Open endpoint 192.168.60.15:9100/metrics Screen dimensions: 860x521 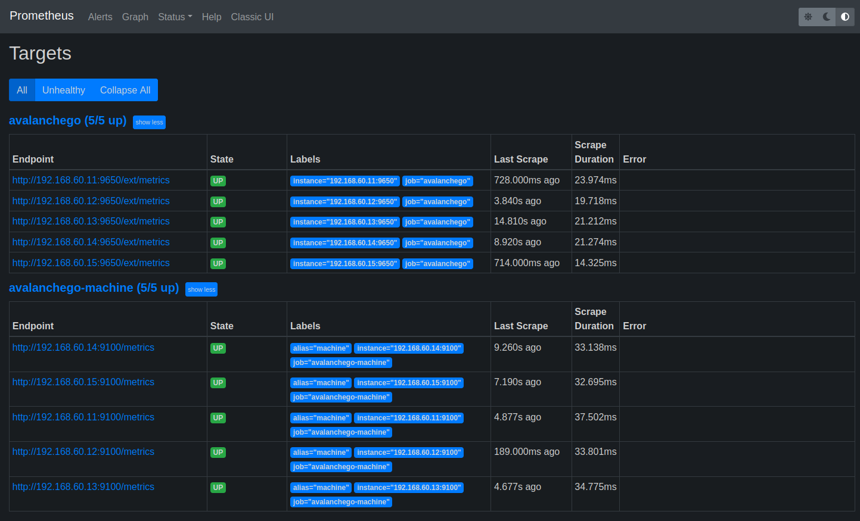click(x=83, y=382)
